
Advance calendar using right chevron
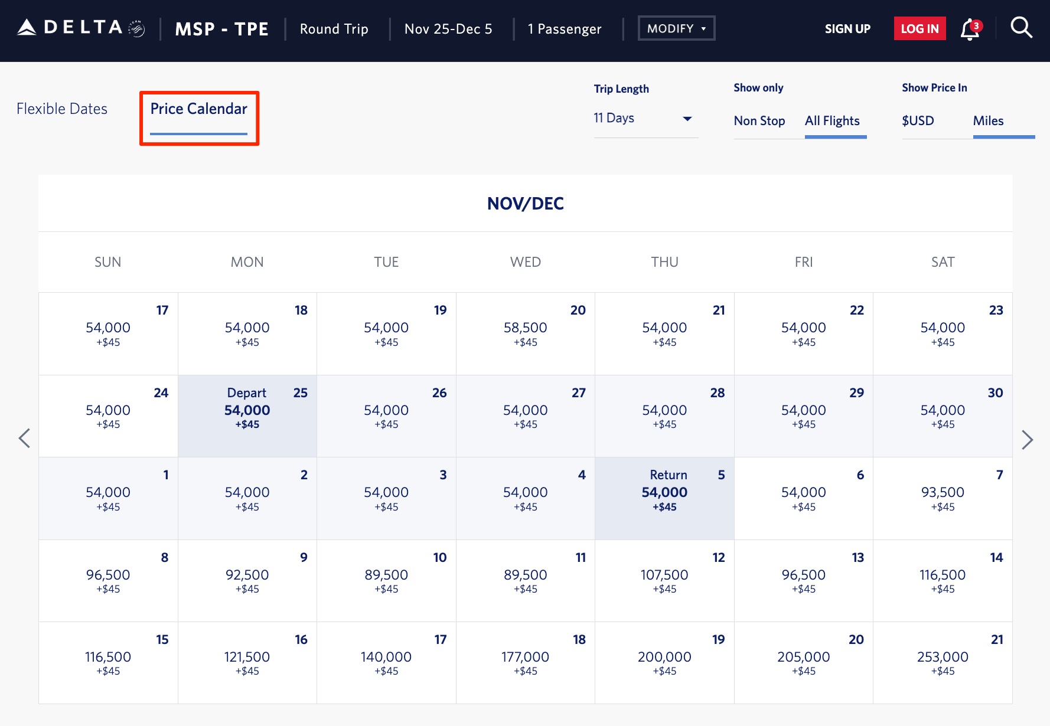(1028, 440)
